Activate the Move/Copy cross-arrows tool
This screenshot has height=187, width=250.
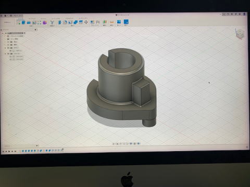[86, 22]
